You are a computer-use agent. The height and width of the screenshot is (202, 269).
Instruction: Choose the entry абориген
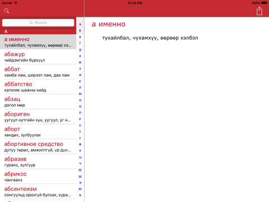tap(38, 117)
